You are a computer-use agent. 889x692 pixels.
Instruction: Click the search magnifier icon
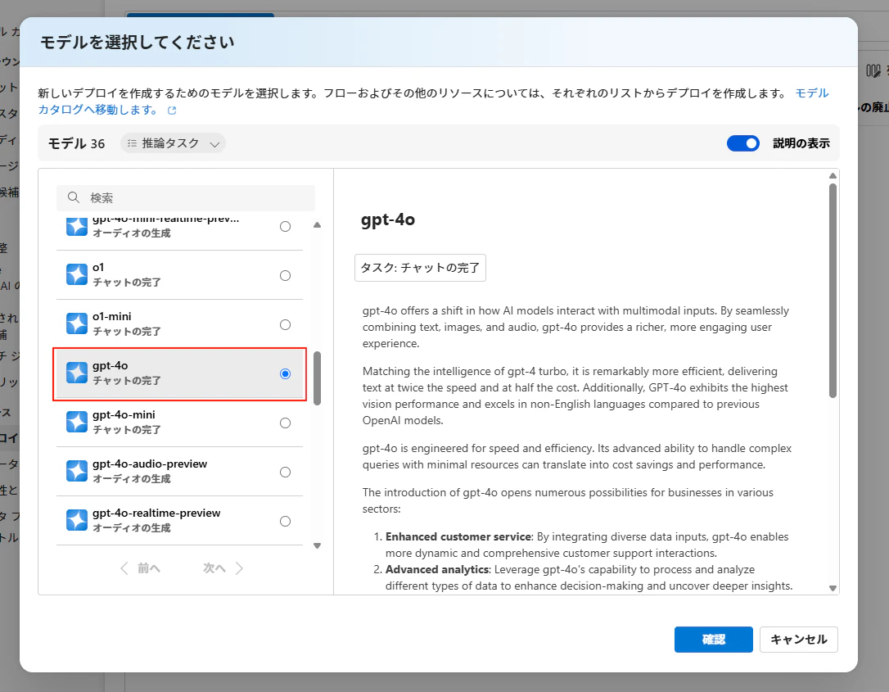pos(73,197)
